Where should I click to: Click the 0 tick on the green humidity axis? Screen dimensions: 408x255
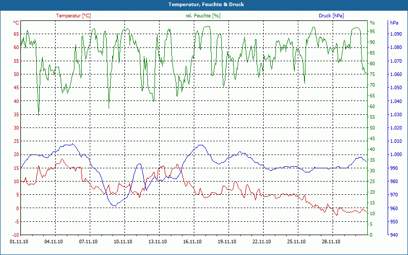point(371,235)
